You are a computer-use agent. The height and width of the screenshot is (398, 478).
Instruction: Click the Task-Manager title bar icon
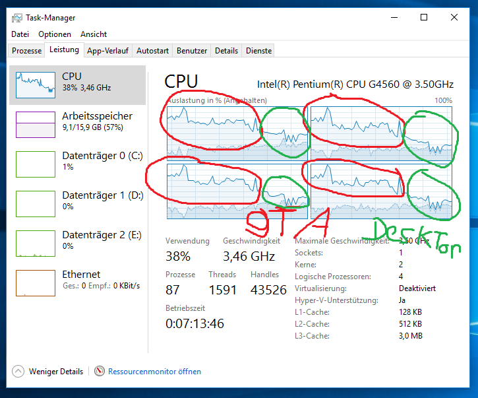point(16,18)
